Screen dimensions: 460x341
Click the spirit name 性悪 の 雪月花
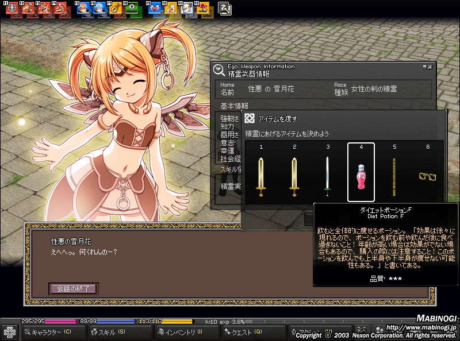coord(271,89)
